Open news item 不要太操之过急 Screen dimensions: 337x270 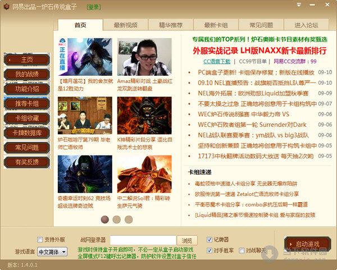257,104
